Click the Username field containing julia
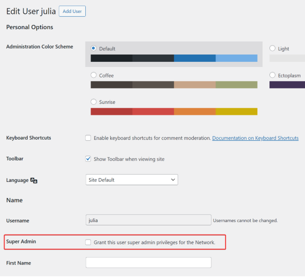305x277 pixels. click(149, 220)
